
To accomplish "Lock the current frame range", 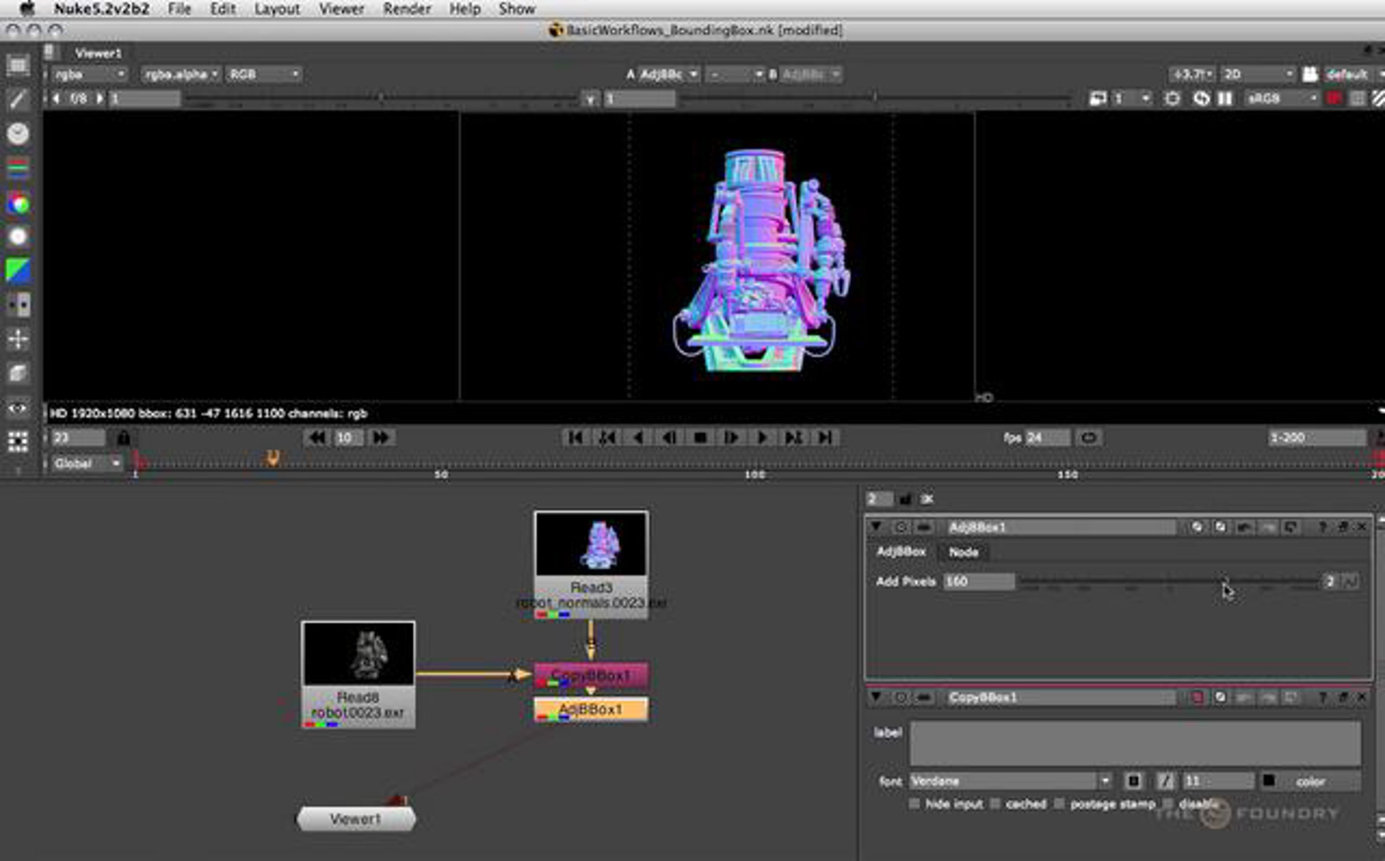I will tap(123, 438).
